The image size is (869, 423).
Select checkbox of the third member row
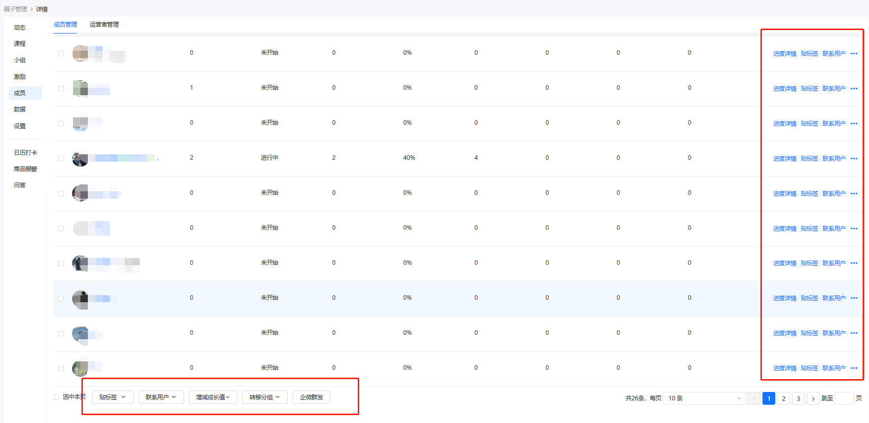(61, 124)
